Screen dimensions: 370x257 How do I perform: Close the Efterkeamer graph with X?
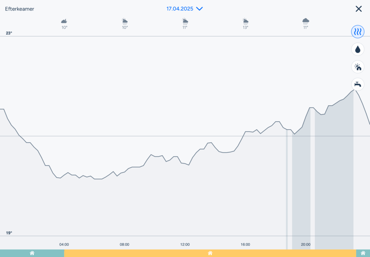[358, 9]
